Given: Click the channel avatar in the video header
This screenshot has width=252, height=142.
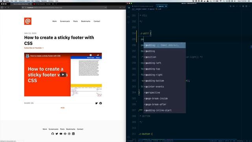Looking at the screenshot, I should point(28,56).
